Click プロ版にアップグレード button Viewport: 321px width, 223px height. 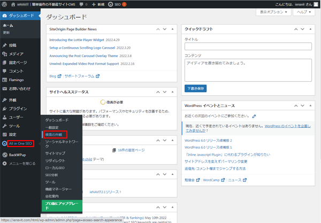[62, 205]
